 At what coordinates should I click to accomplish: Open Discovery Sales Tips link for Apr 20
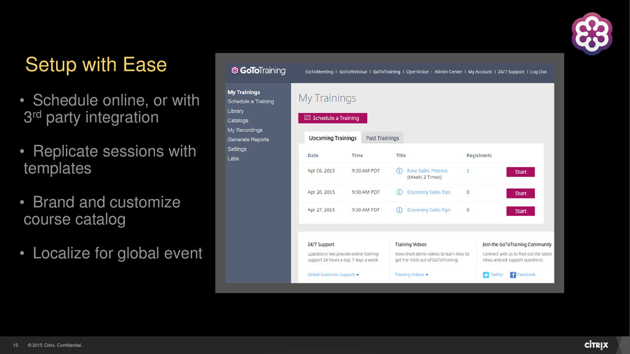[429, 192]
